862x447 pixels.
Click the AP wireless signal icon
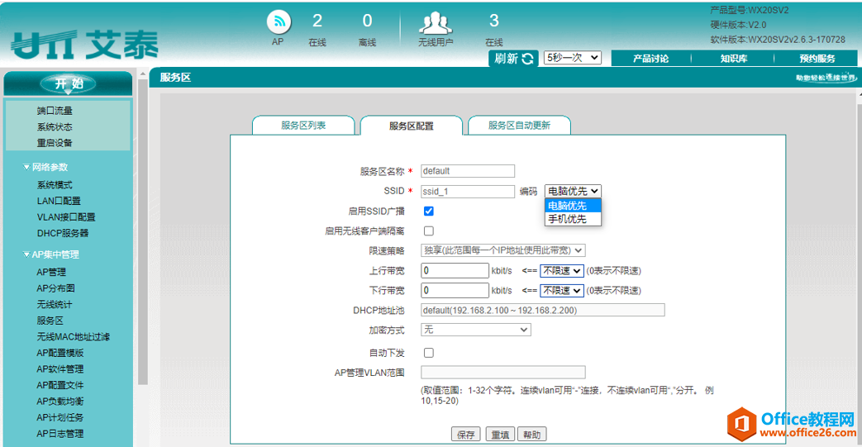pyautogui.click(x=279, y=22)
